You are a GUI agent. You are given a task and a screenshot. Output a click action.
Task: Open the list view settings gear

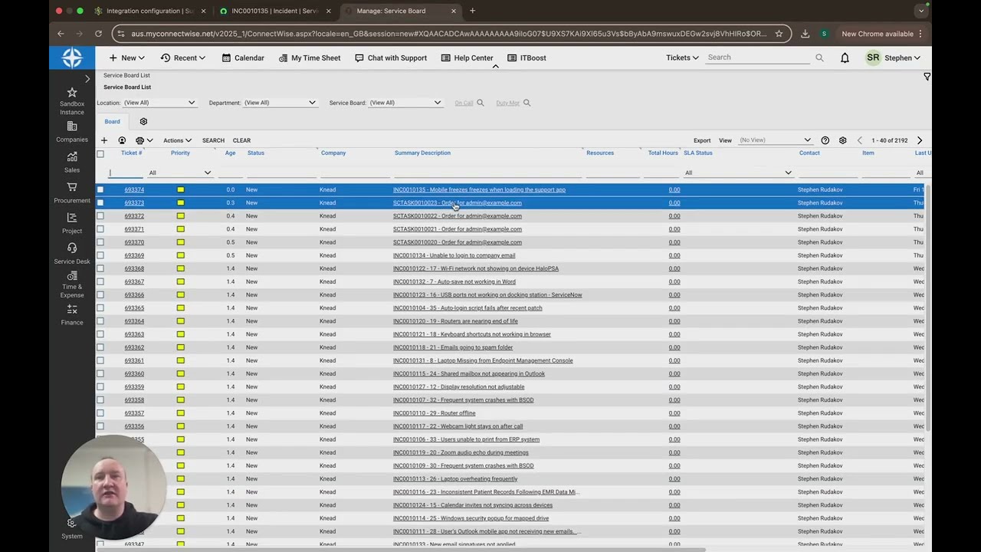click(842, 140)
